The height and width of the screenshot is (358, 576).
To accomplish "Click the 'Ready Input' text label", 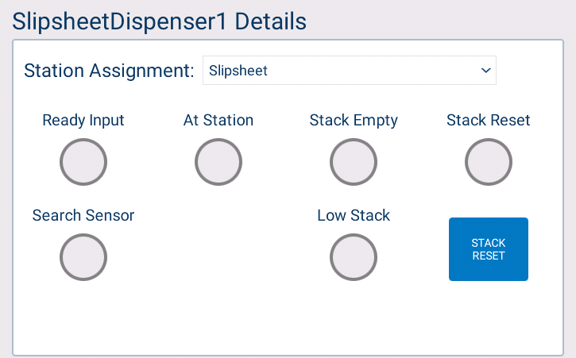I will 83,121.
